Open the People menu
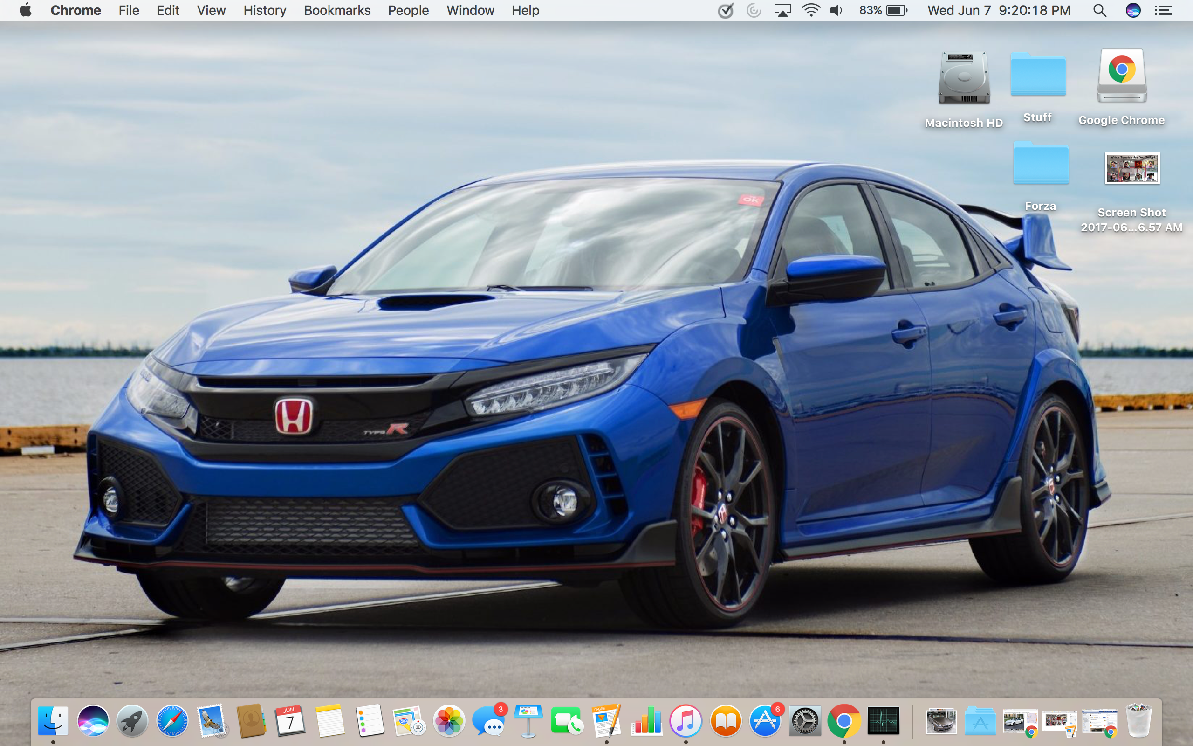The height and width of the screenshot is (746, 1193). coord(408,10)
